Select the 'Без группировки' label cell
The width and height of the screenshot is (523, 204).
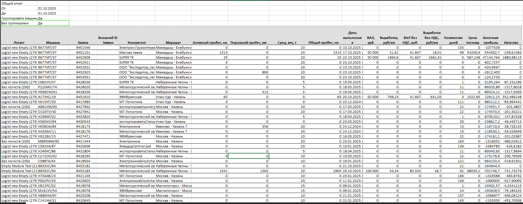pyautogui.click(x=19, y=23)
